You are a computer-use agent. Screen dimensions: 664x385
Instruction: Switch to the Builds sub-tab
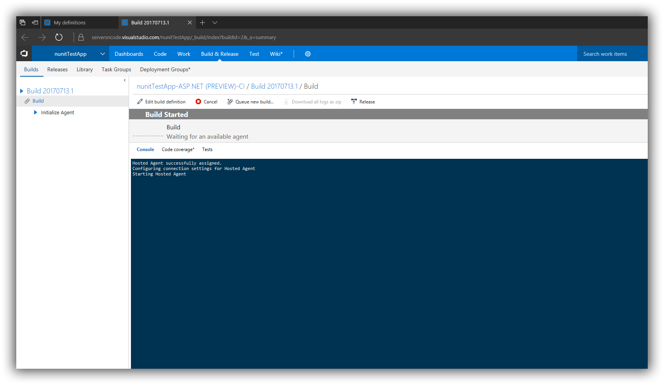[31, 69]
